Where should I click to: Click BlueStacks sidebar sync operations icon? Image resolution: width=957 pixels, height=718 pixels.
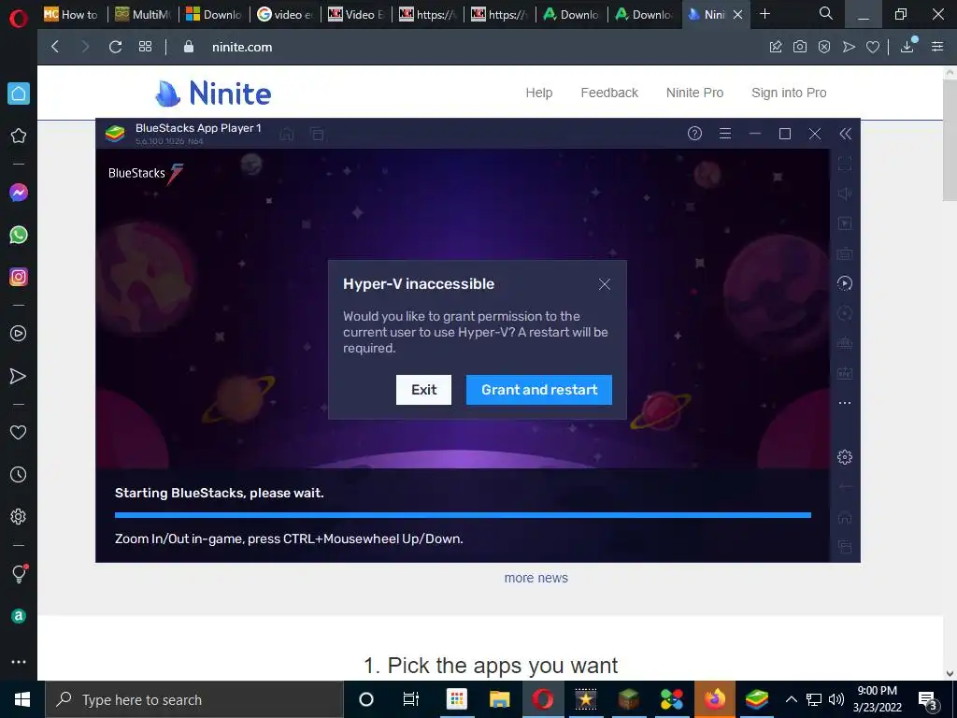click(x=845, y=283)
